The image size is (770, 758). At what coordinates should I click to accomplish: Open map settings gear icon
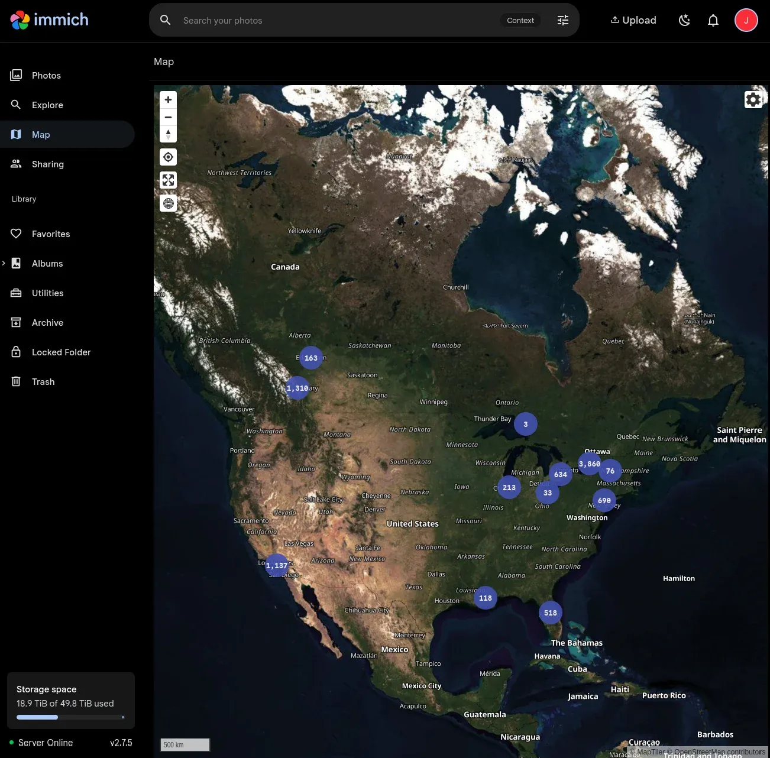(x=753, y=99)
